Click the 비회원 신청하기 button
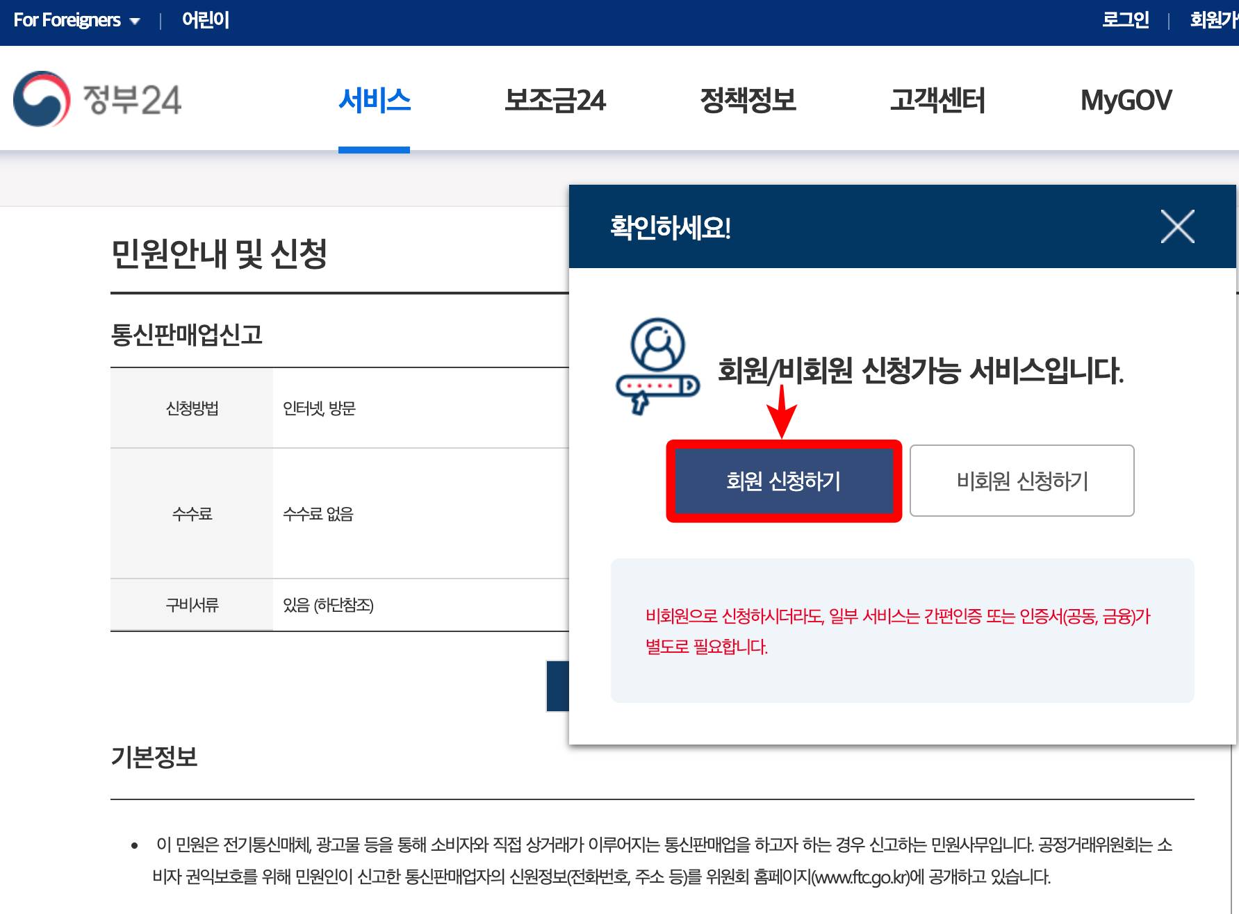 click(1021, 481)
